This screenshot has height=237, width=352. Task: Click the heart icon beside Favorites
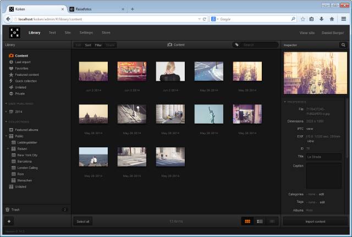11,68
